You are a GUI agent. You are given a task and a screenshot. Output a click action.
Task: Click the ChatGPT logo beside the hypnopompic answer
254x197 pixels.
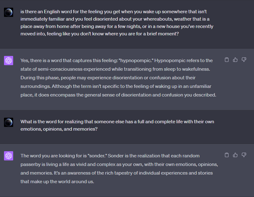point(9,61)
